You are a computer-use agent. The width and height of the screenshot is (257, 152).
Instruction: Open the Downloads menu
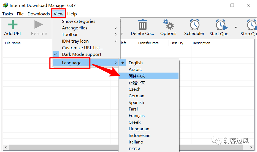pos(39,14)
